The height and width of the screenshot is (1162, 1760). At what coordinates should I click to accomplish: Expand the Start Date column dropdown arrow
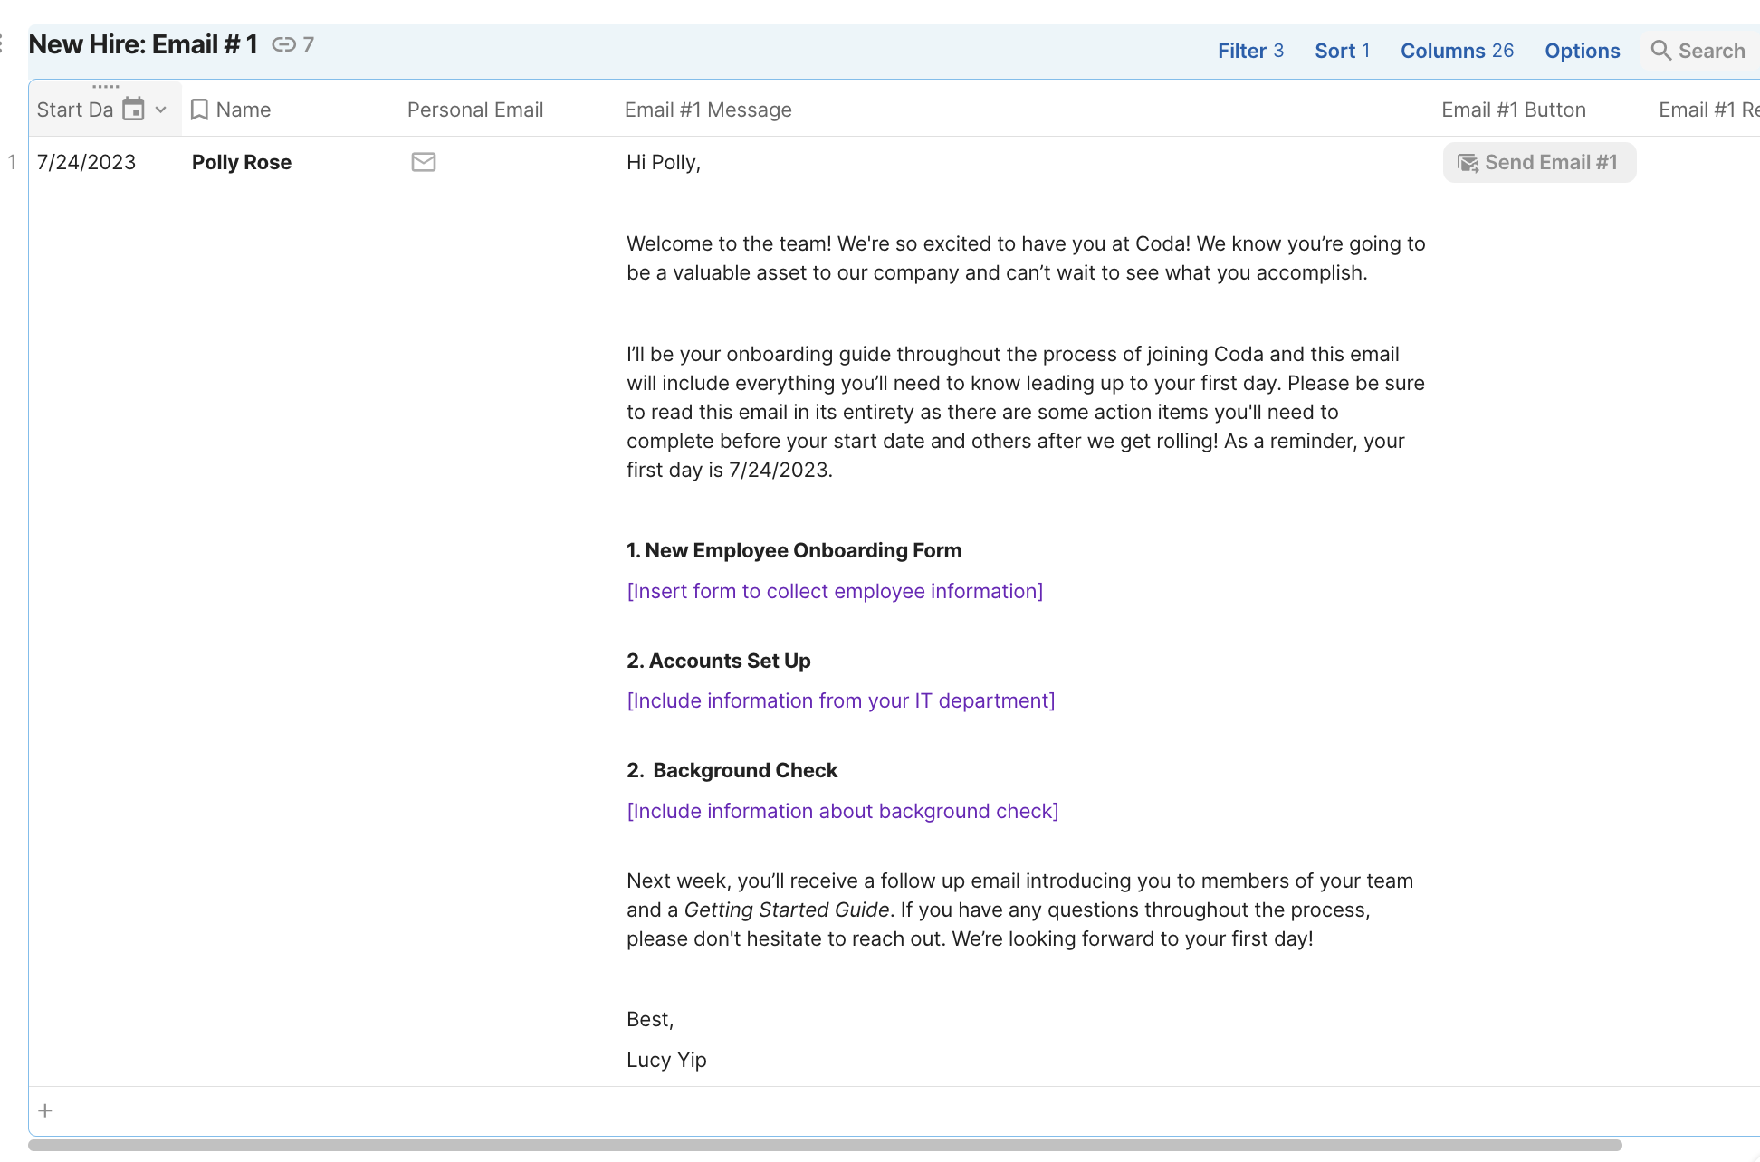tap(161, 110)
